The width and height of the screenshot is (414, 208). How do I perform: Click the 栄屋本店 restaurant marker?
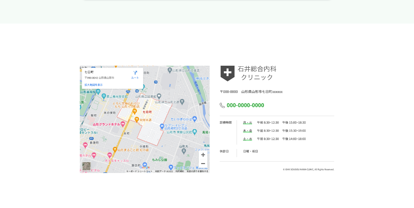click(136, 119)
